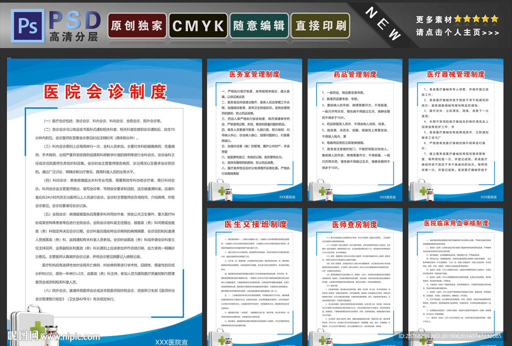
Task: Click the paragraph starting (二) 急诊会诊
Action: [105, 134]
